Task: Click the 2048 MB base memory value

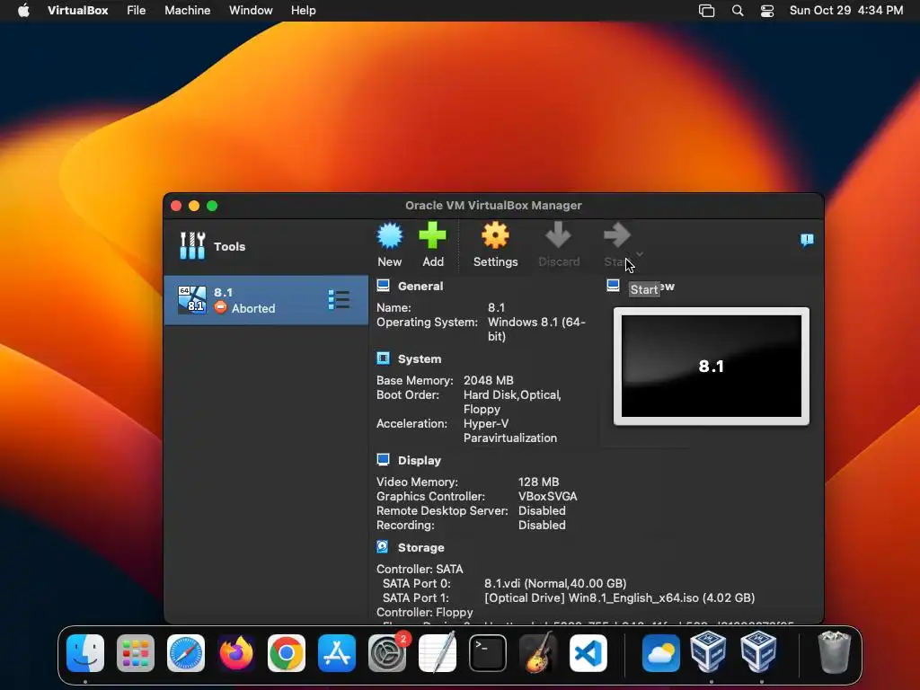Action: point(488,380)
